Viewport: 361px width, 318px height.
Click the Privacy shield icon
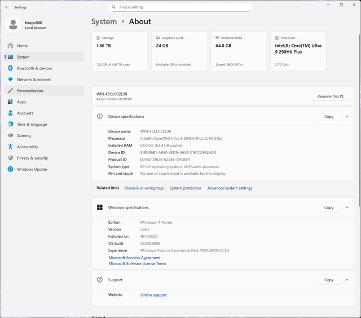pyautogui.click(x=10, y=158)
